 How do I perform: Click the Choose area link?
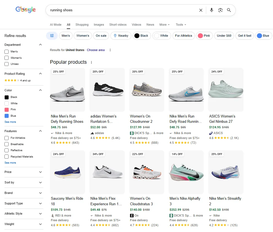tap(96, 50)
